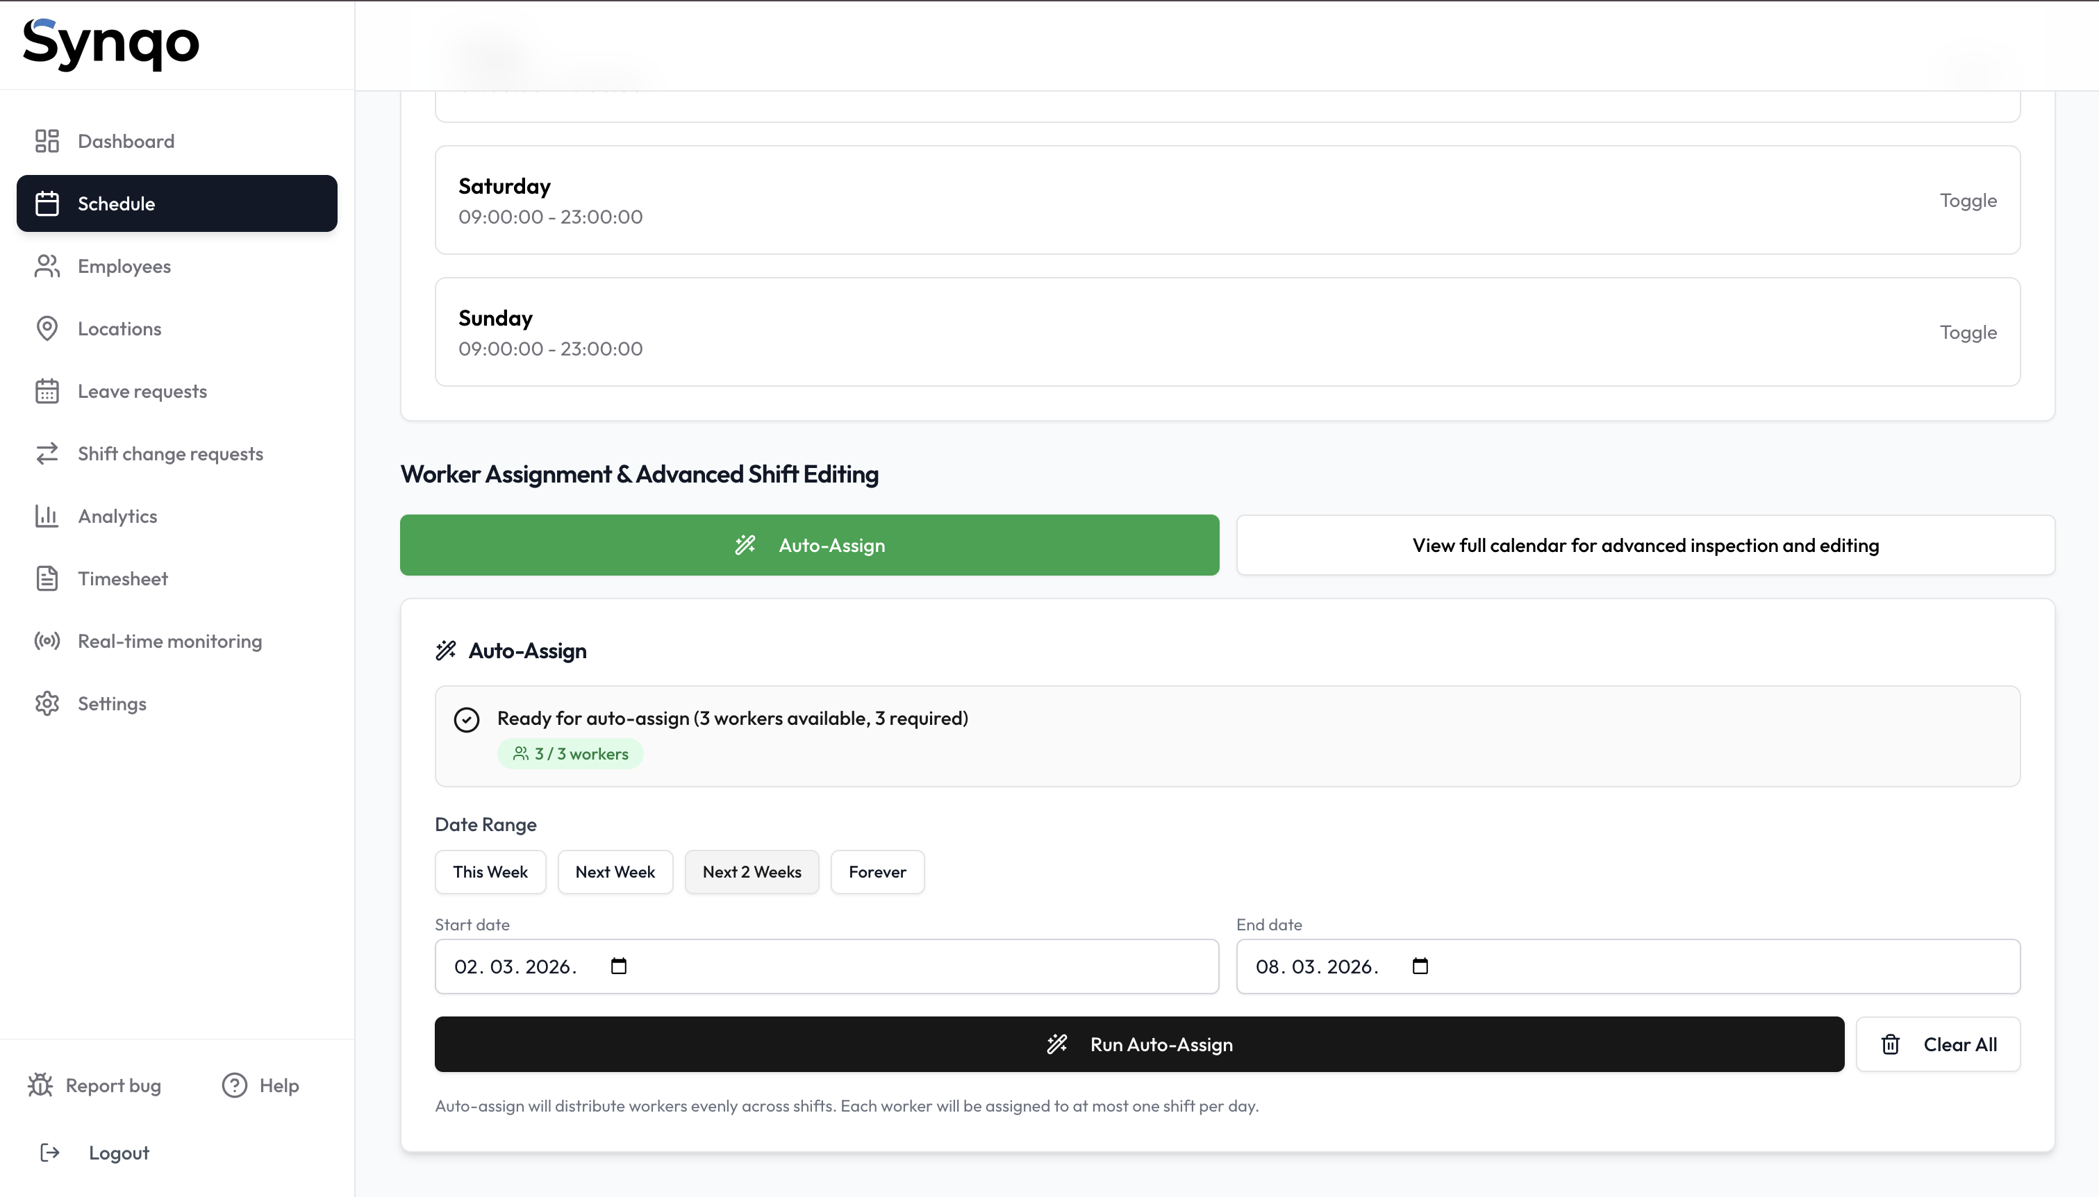The image size is (2099, 1197).
Task: Click the Analytics bar chart icon
Action: 47,515
